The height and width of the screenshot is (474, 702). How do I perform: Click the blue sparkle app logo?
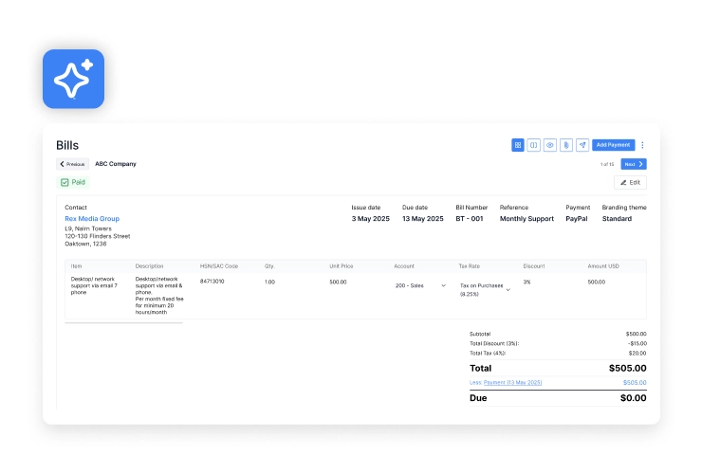73,79
